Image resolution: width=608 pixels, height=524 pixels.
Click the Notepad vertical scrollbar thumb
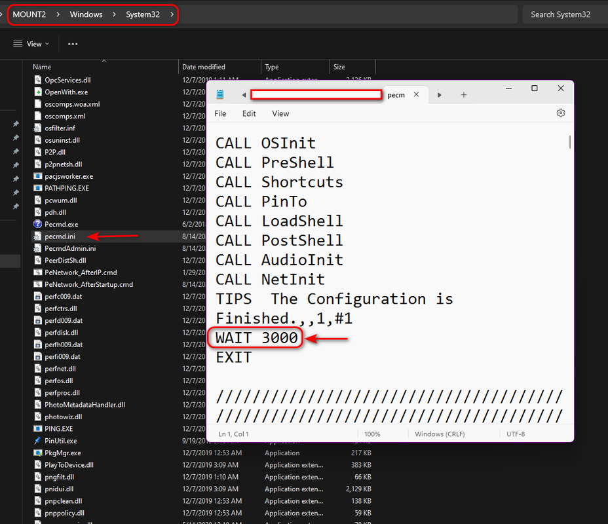tap(569, 142)
